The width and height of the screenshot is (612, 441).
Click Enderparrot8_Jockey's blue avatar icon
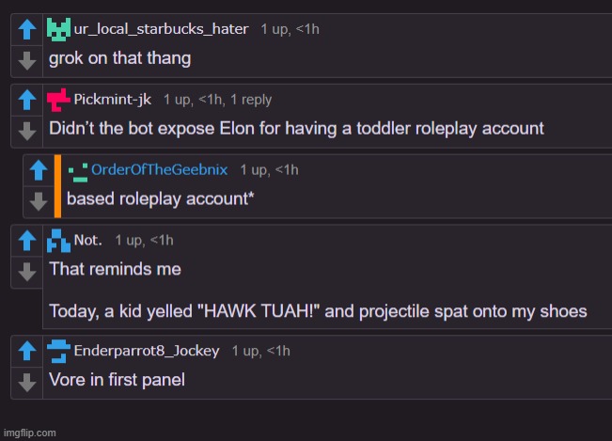pyautogui.click(x=58, y=351)
